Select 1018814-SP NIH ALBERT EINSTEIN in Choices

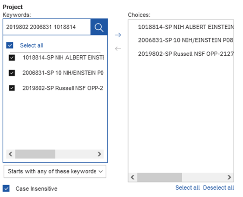[x=185, y=27]
